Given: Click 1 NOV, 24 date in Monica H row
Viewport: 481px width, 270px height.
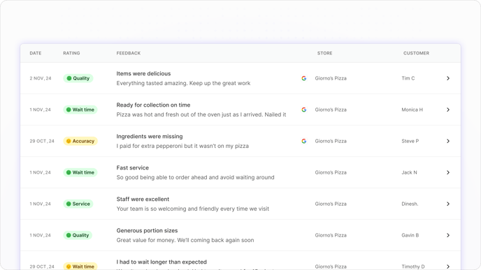Looking at the screenshot, I should pos(40,110).
